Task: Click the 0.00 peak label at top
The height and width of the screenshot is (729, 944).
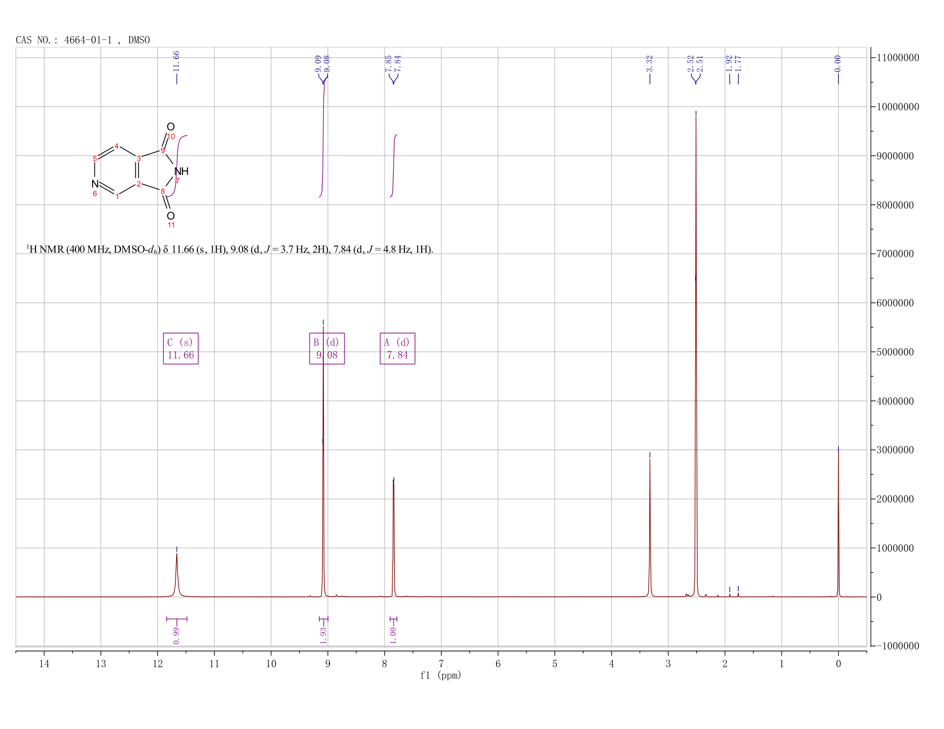Action: pyautogui.click(x=838, y=63)
